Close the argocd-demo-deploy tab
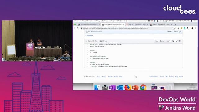Viewport: 199px width, 112px height. pyautogui.click(x=123, y=25)
